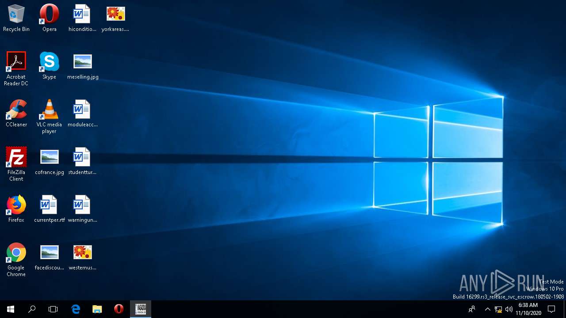The image size is (566, 318).
Task: Open the Windows Start menu
Action: [11, 309]
